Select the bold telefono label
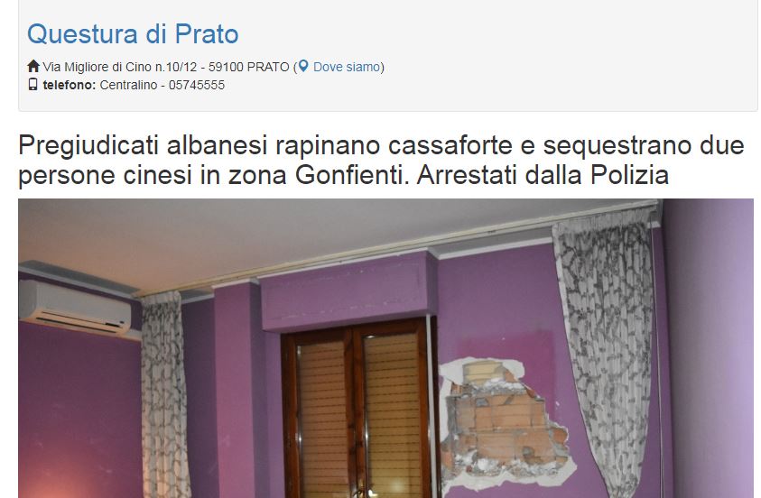 point(70,85)
